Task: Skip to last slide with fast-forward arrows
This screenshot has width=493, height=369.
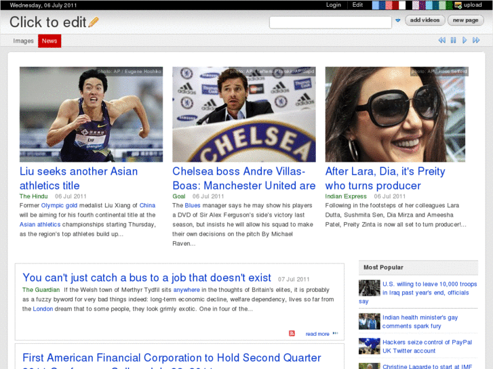Action: click(x=476, y=41)
